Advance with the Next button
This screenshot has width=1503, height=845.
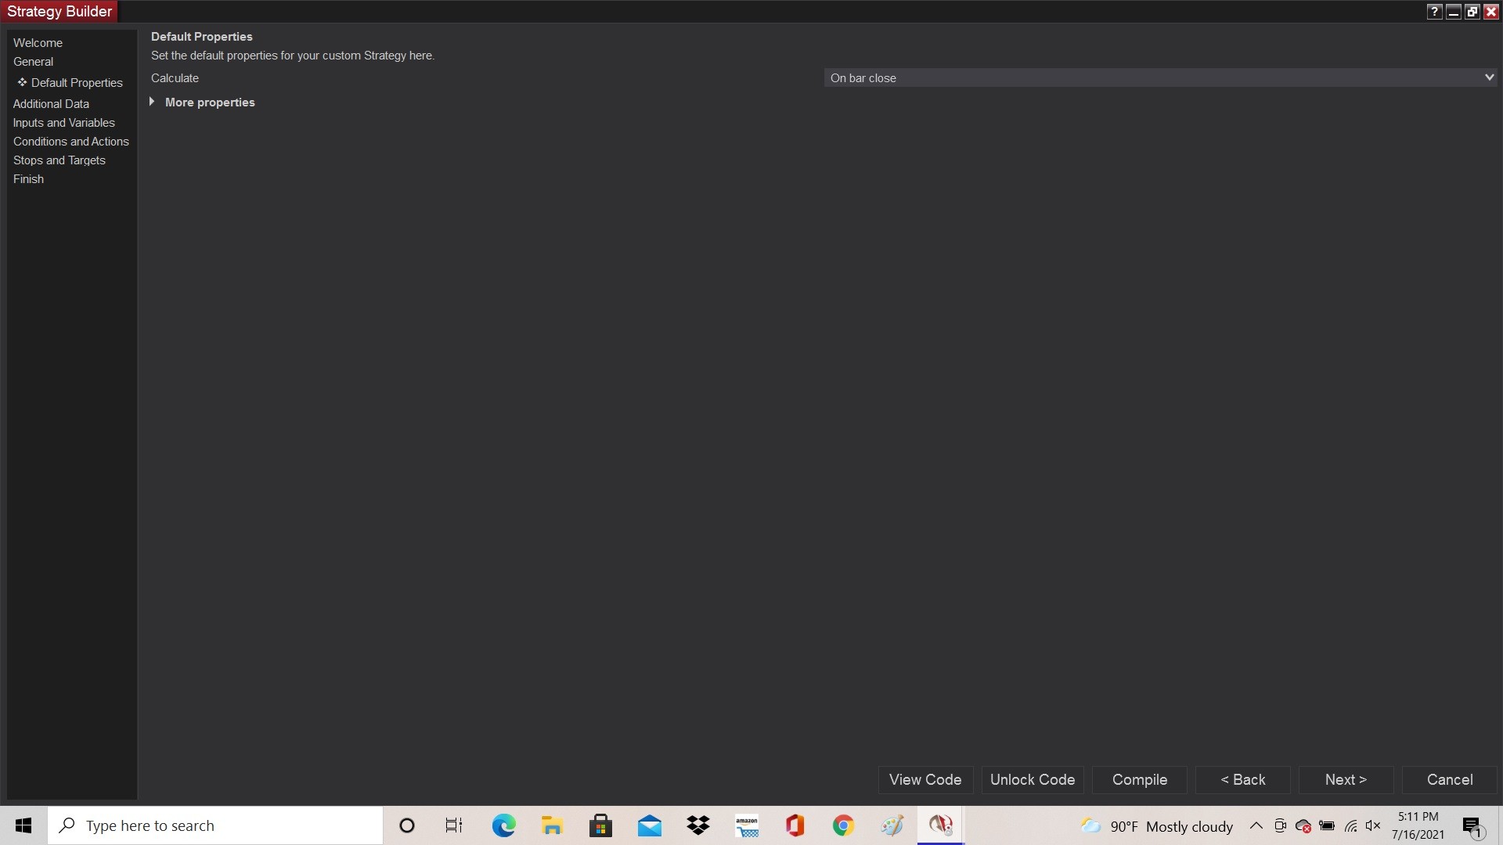pos(1345,779)
